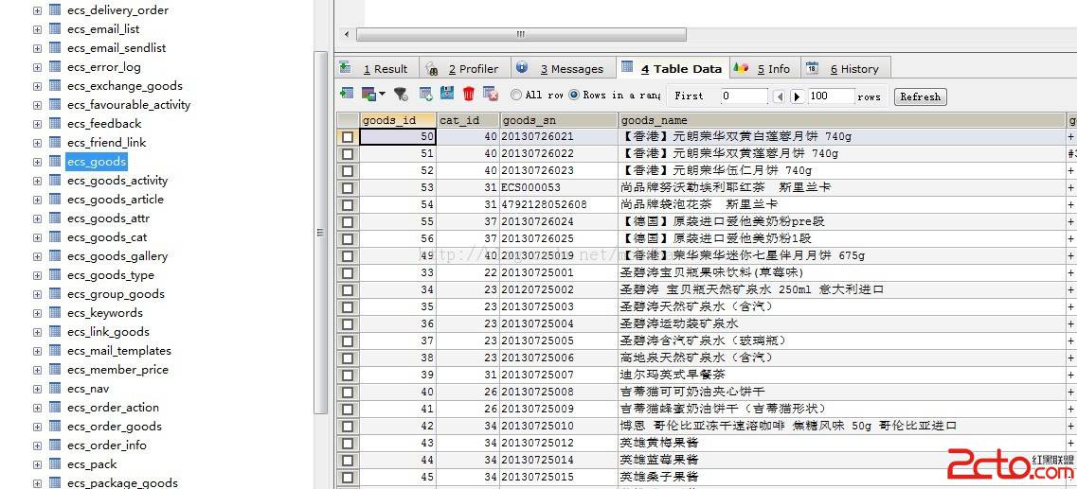1077x489 pixels.
Task: Click the table icon beside ecs_package_goods
Action: [55, 482]
